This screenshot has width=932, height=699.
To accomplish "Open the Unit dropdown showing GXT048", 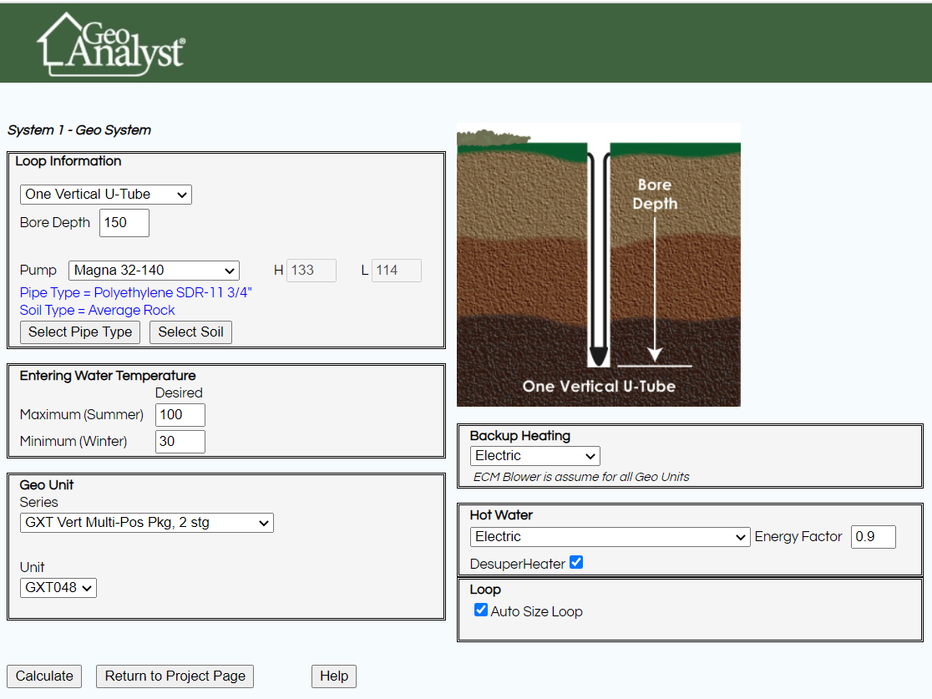I will click(58, 588).
